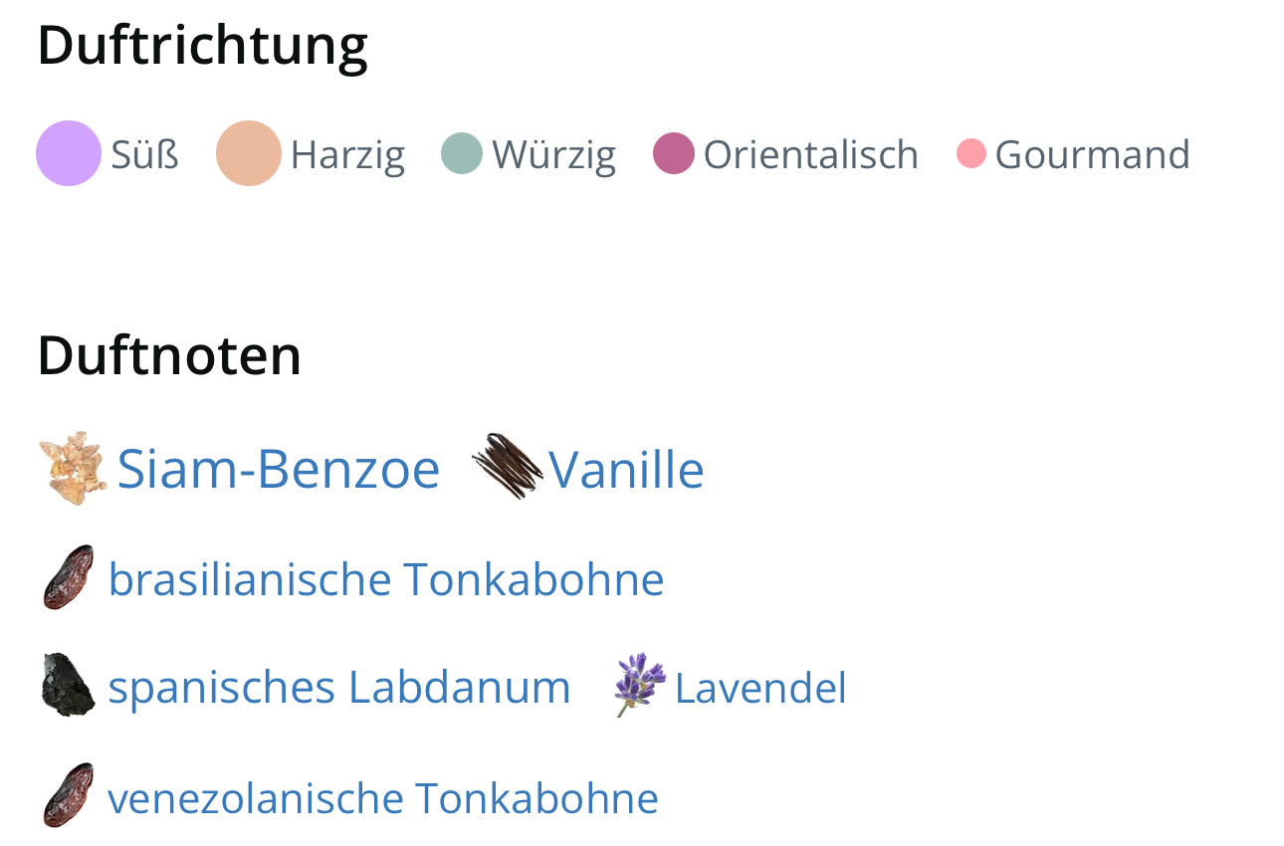Viewport: 1284px width, 846px height.
Task: Follow the brasilianische Tonkabohne link
Action: [385, 578]
